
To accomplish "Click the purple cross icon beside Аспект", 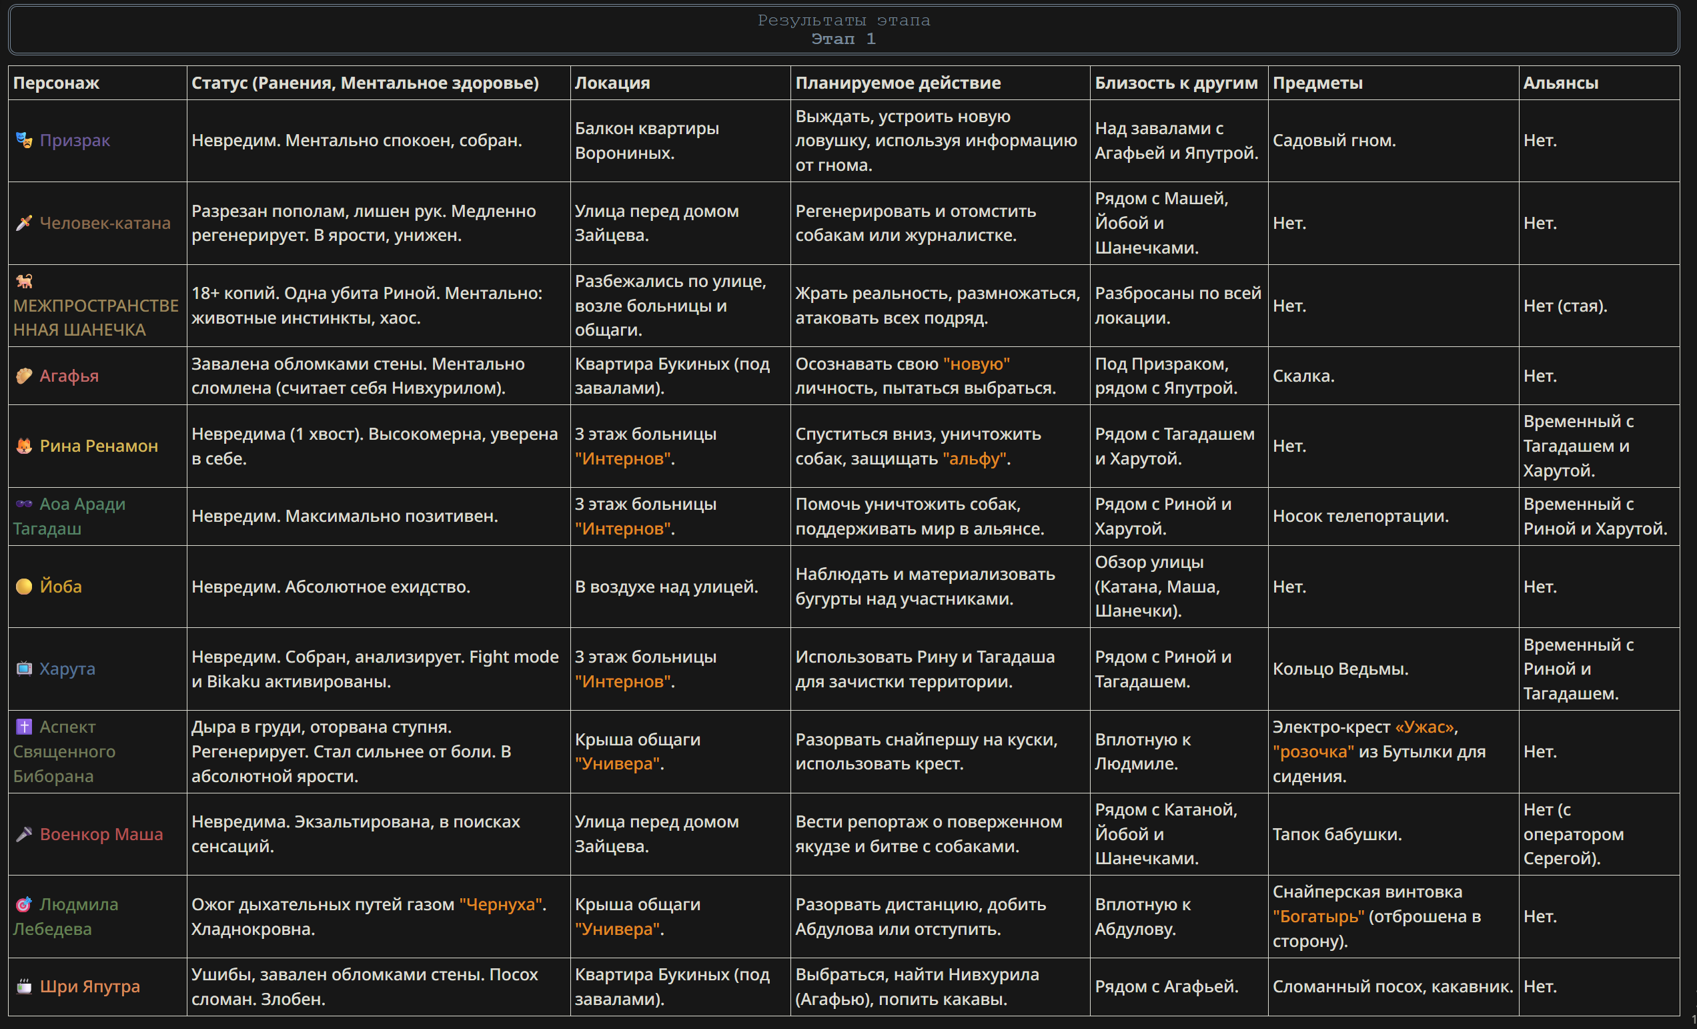I will [24, 727].
